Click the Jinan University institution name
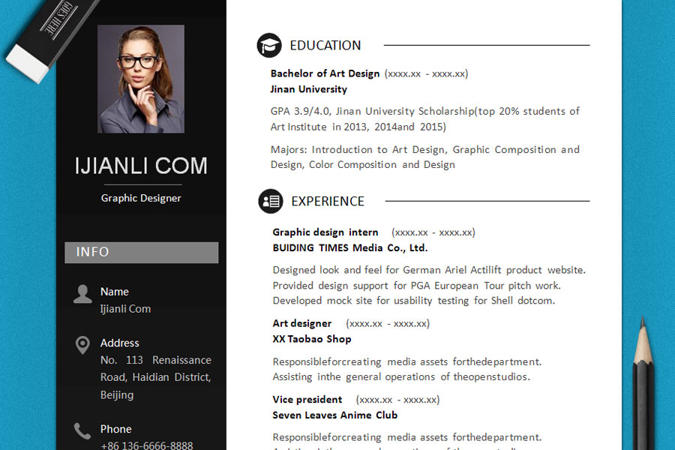 tap(308, 89)
